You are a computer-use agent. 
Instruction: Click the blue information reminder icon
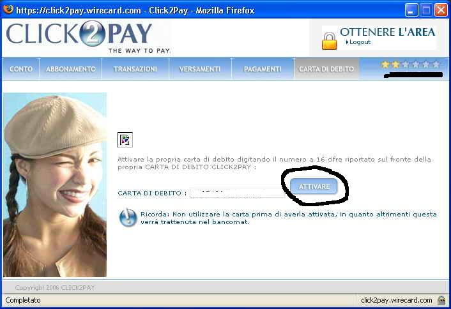(x=128, y=218)
